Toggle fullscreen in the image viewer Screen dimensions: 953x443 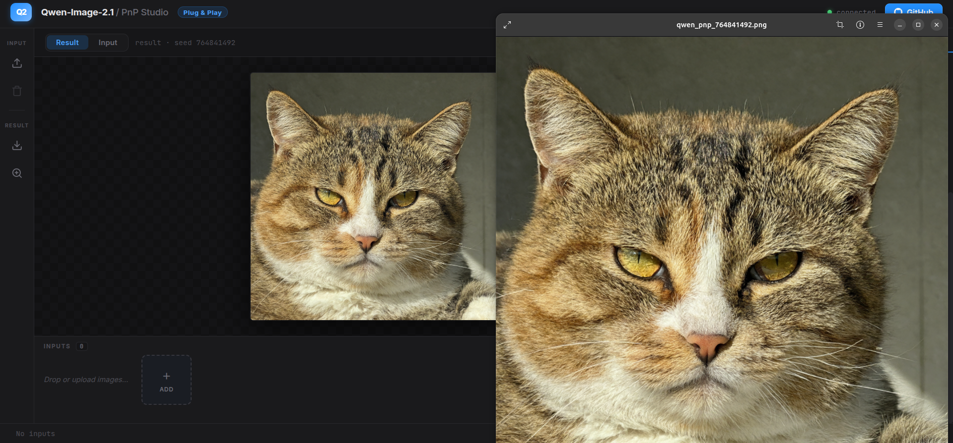tap(507, 25)
